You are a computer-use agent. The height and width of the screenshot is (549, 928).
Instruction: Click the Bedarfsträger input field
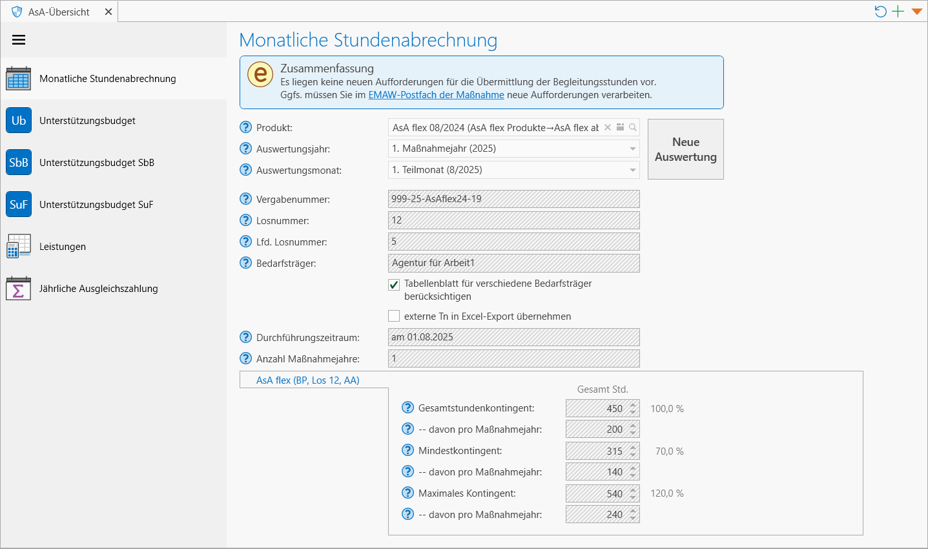click(x=513, y=263)
